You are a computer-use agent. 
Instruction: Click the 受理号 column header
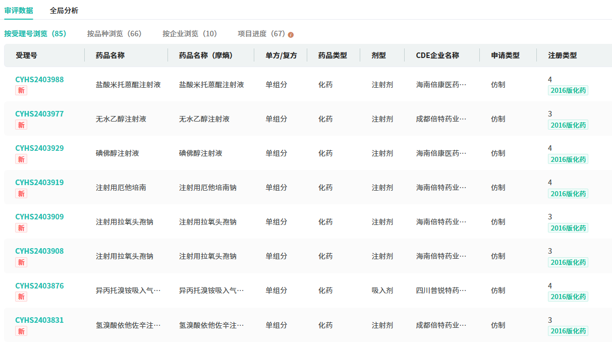point(26,55)
